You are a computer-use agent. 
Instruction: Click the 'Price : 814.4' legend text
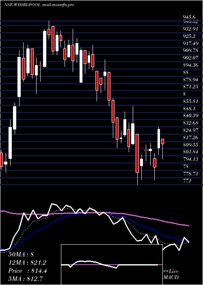(x=28, y=271)
